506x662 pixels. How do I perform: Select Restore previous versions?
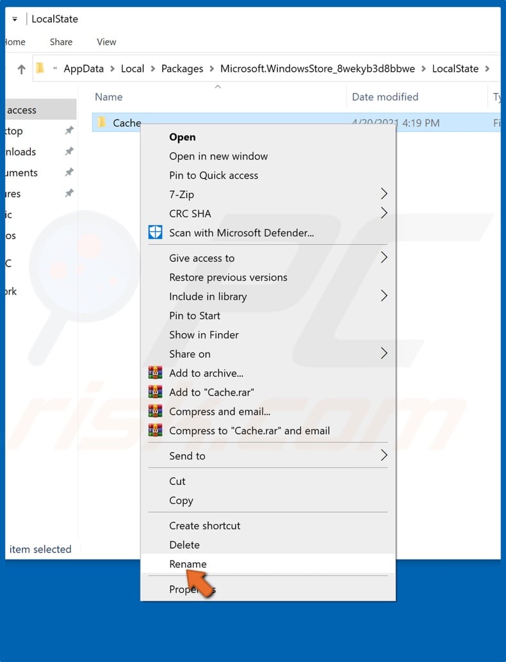228,277
